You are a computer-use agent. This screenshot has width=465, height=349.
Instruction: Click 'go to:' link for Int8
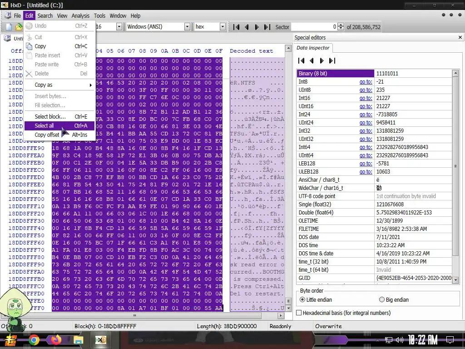point(366,82)
